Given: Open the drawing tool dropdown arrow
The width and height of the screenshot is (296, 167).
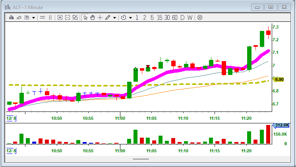Looking at the screenshot, I should (114, 18).
